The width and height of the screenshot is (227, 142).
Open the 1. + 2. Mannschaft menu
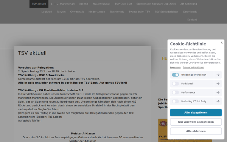click(x=63, y=4)
